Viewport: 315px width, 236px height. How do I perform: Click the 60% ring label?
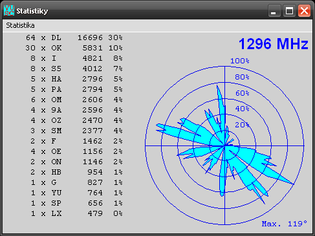coord(243,93)
